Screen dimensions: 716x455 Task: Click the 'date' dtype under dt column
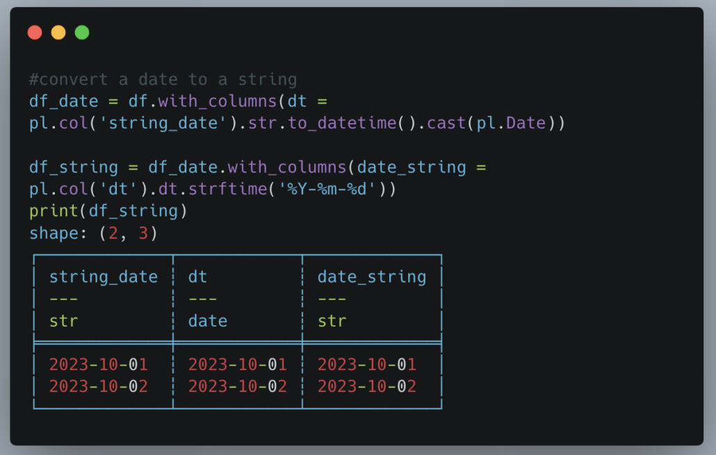[208, 321]
